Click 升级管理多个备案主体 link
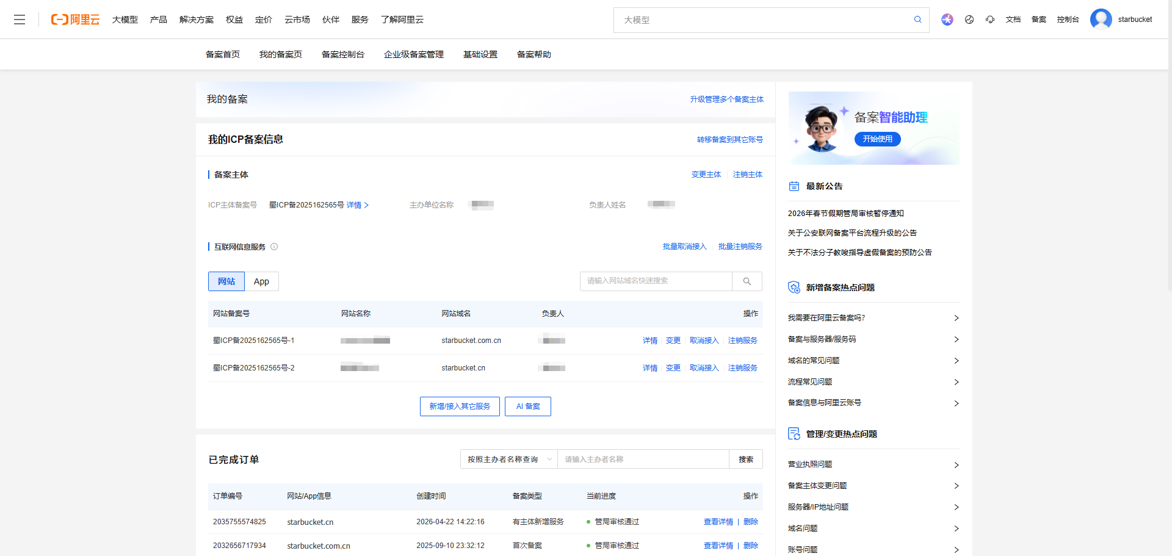The width and height of the screenshot is (1172, 556). click(727, 99)
